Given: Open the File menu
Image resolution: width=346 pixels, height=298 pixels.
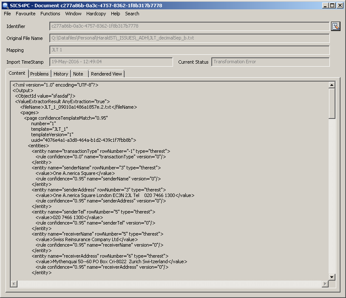Looking at the screenshot, I should [7, 14].
